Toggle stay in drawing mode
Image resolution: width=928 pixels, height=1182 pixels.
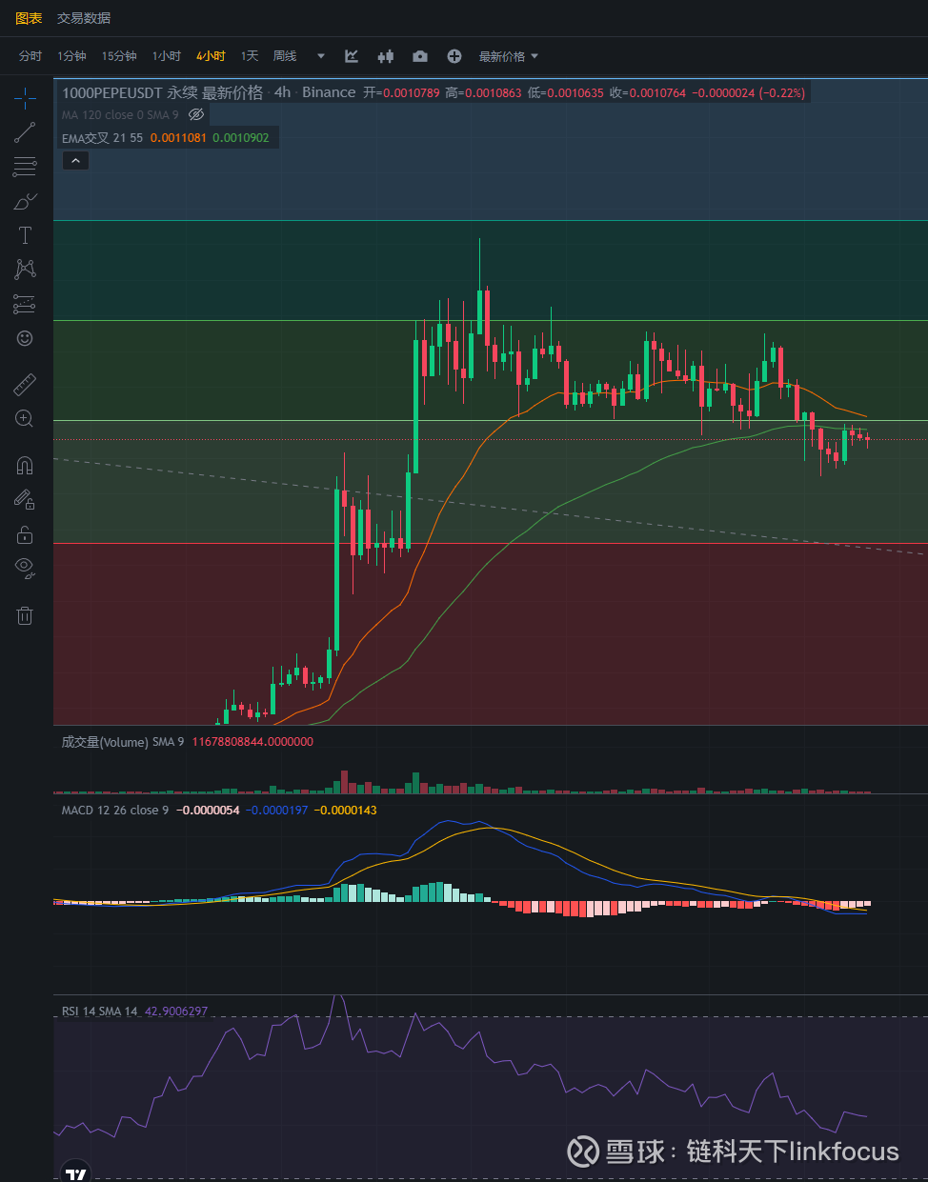pos(25,499)
